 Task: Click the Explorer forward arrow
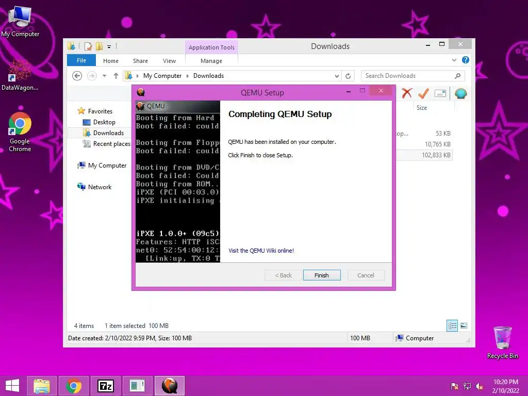(92, 76)
